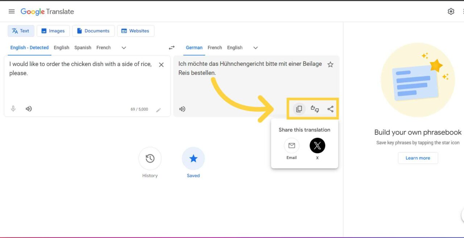Listen to the English source text

click(x=29, y=109)
